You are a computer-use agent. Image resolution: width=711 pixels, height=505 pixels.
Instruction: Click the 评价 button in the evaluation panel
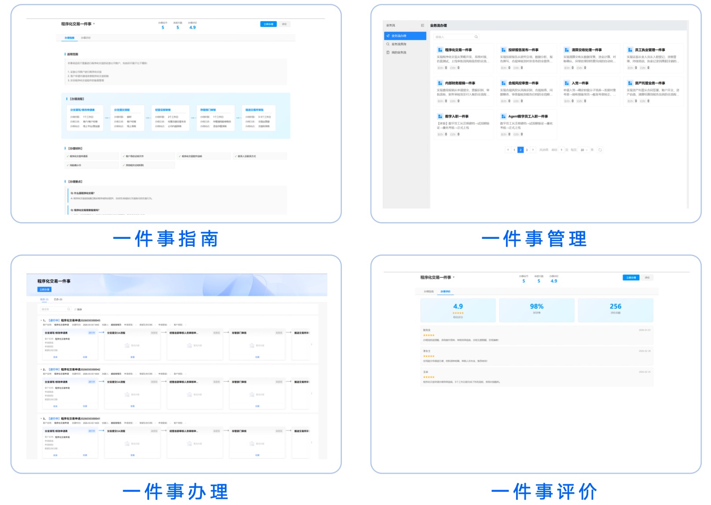pos(647,278)
